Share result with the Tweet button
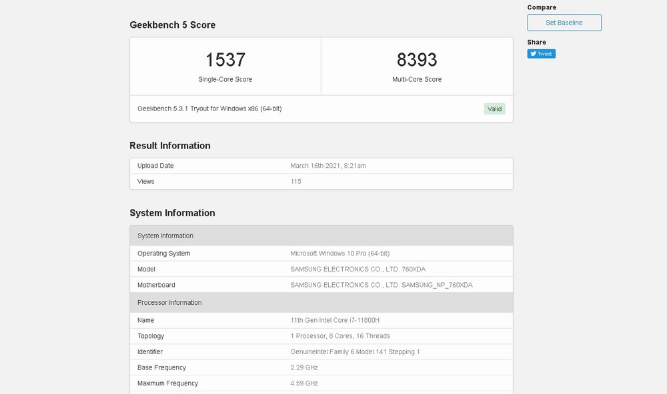This screenshot has height=394, width=667. (x=541, y=53)
